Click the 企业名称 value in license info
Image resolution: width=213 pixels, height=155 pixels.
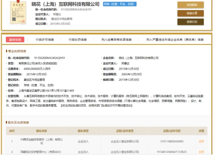139,58
